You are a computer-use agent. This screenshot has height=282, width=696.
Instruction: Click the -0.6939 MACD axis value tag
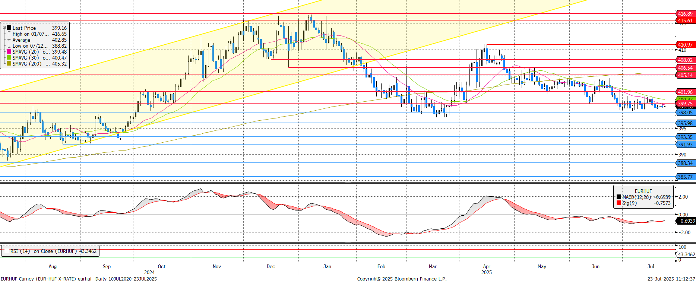click(x=686, y=221)
